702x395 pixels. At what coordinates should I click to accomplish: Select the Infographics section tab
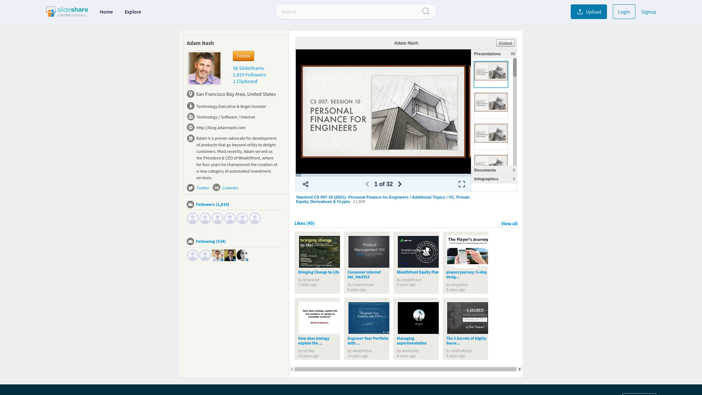494,179
